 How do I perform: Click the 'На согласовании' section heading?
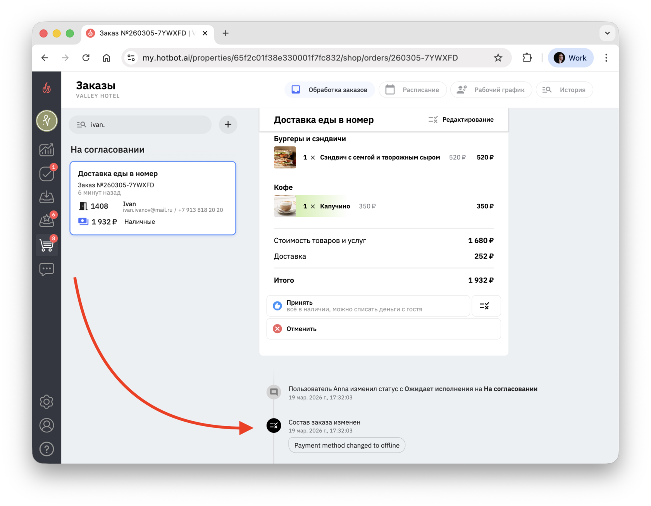coord(107,150)
